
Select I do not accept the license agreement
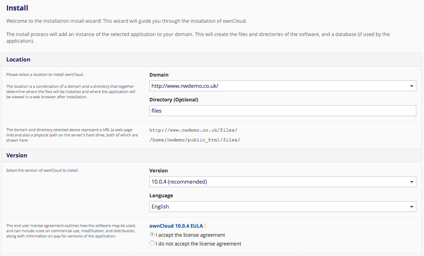[x=152, y=243]
